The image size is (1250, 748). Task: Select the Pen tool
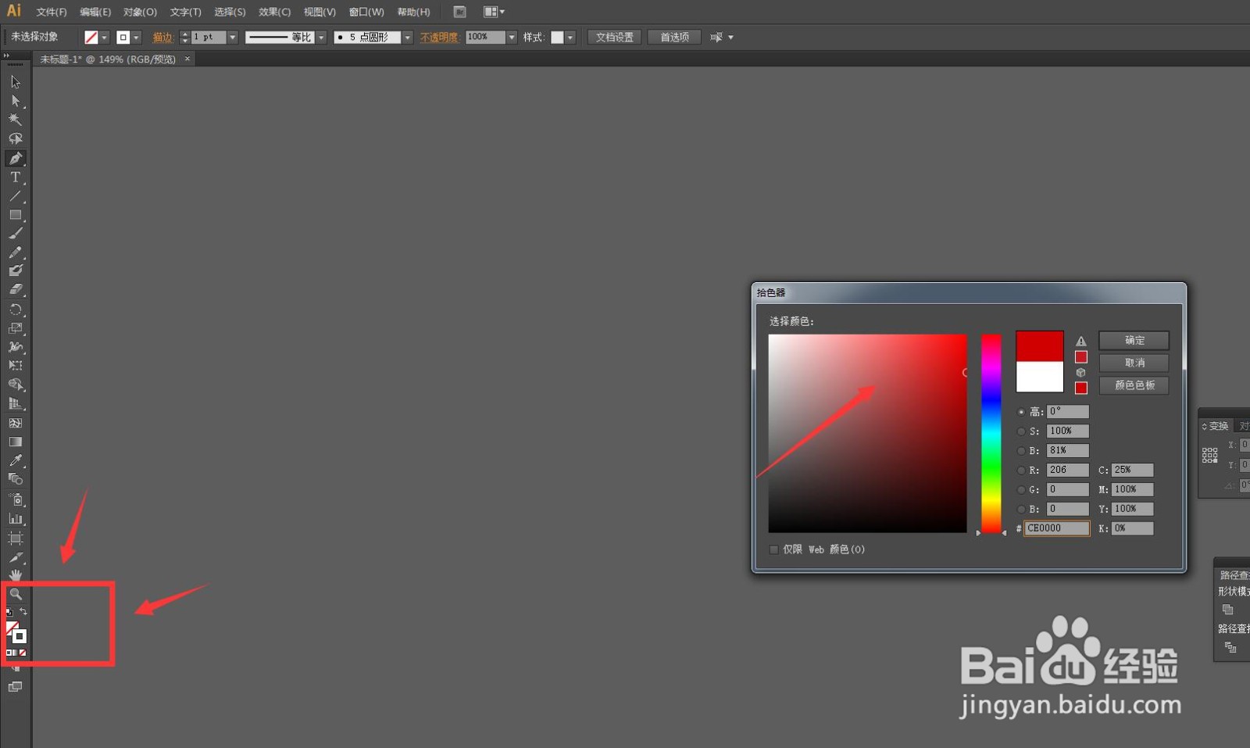tap(16, 158)
